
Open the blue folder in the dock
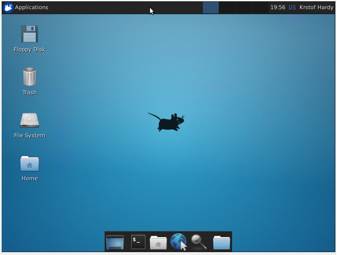pos(221,242)
